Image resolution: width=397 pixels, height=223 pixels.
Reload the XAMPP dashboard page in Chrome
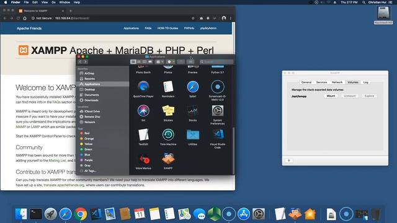pyautogui.click(x=18, y=18)
